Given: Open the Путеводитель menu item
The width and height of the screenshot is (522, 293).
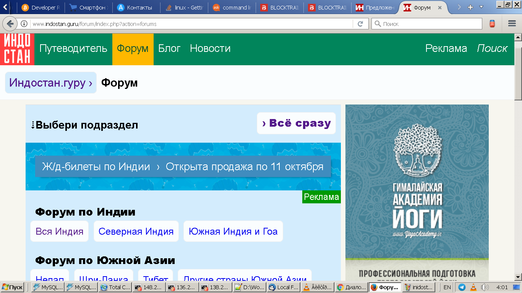Looking at the screenshot, I should [x=73, y=48].
